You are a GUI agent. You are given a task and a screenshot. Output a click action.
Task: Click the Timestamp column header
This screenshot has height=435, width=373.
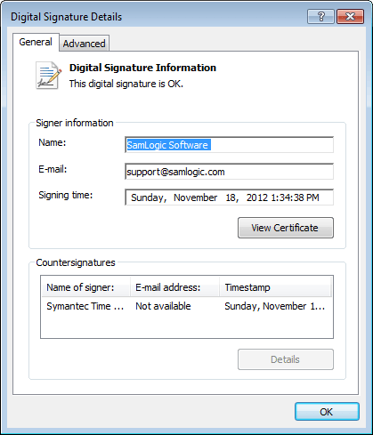(275, 287)
